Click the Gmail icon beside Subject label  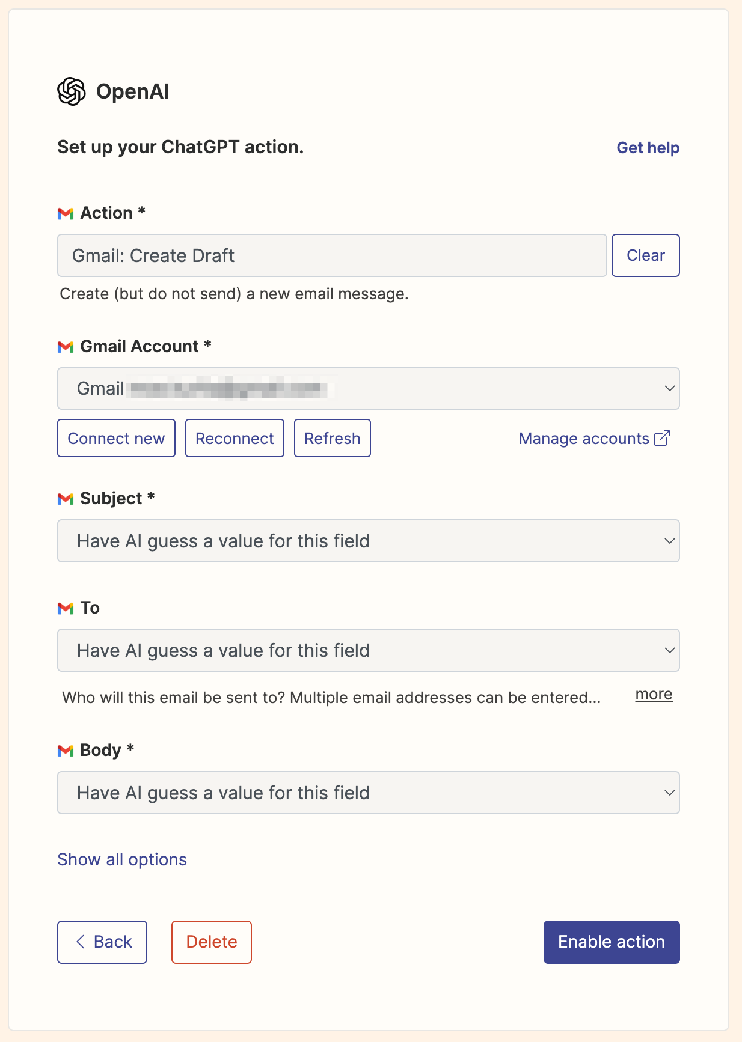tap(66, 499)
